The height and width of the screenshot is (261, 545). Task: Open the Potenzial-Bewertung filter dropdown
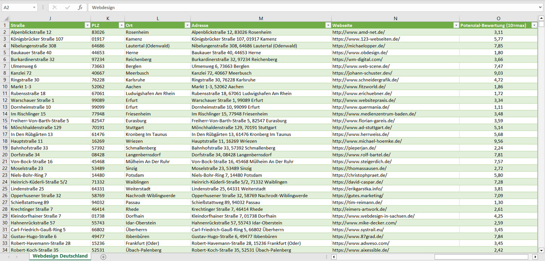[x=534, y=25]
